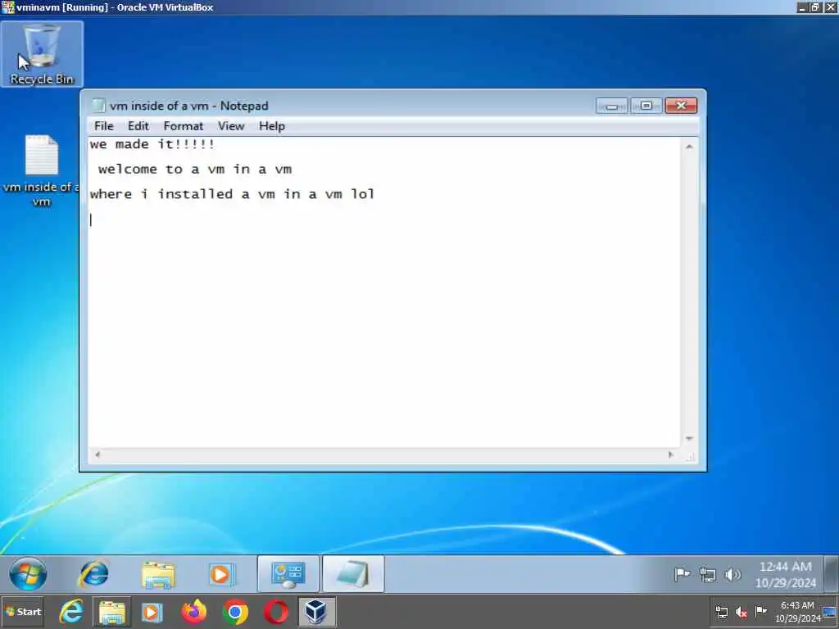Minimize the Notepad window

(x=611, y=106)
